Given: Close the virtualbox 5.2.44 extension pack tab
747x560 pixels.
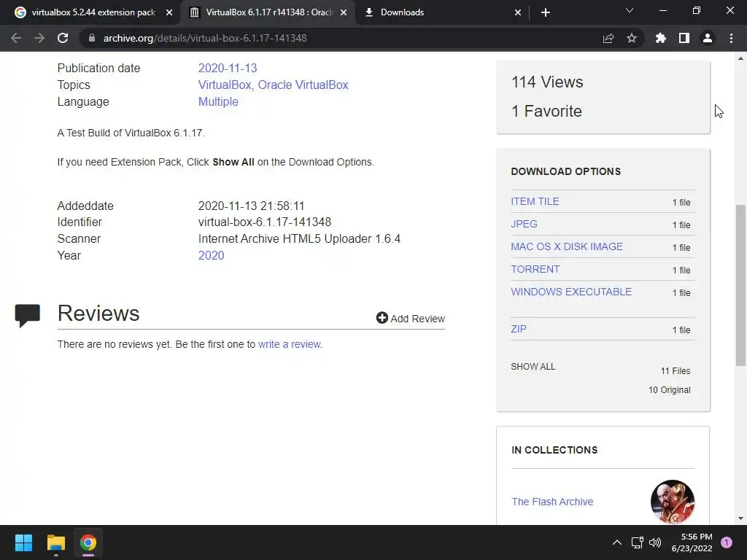Looking at the screenshot, I should [x=169, y=12].
